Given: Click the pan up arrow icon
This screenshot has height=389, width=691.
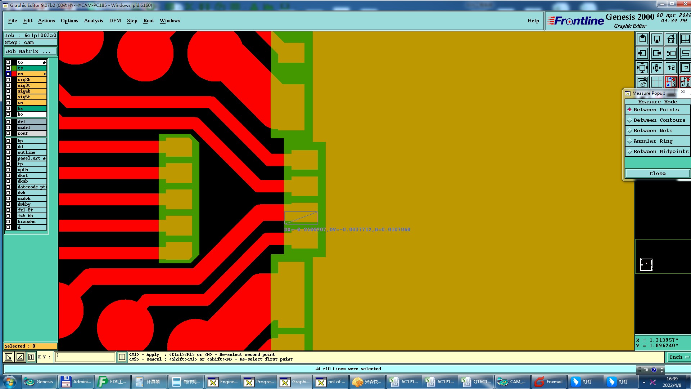Looking at the screenshot, I should pos(642,39).
